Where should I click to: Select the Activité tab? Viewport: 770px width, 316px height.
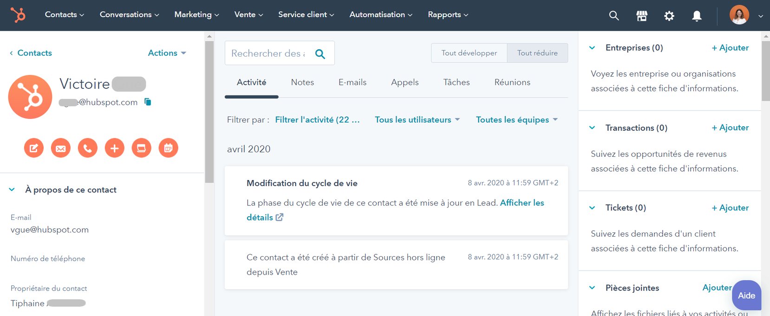(251, 82)
